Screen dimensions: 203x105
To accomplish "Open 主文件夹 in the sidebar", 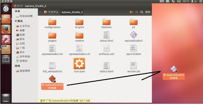I will (23, 26).
